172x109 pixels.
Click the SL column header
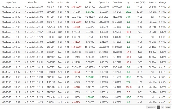pyautogui.click(x=76, y=2)
